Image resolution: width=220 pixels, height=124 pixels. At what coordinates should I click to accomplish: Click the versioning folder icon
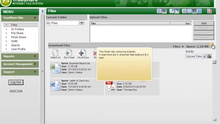tap(211, 45)
